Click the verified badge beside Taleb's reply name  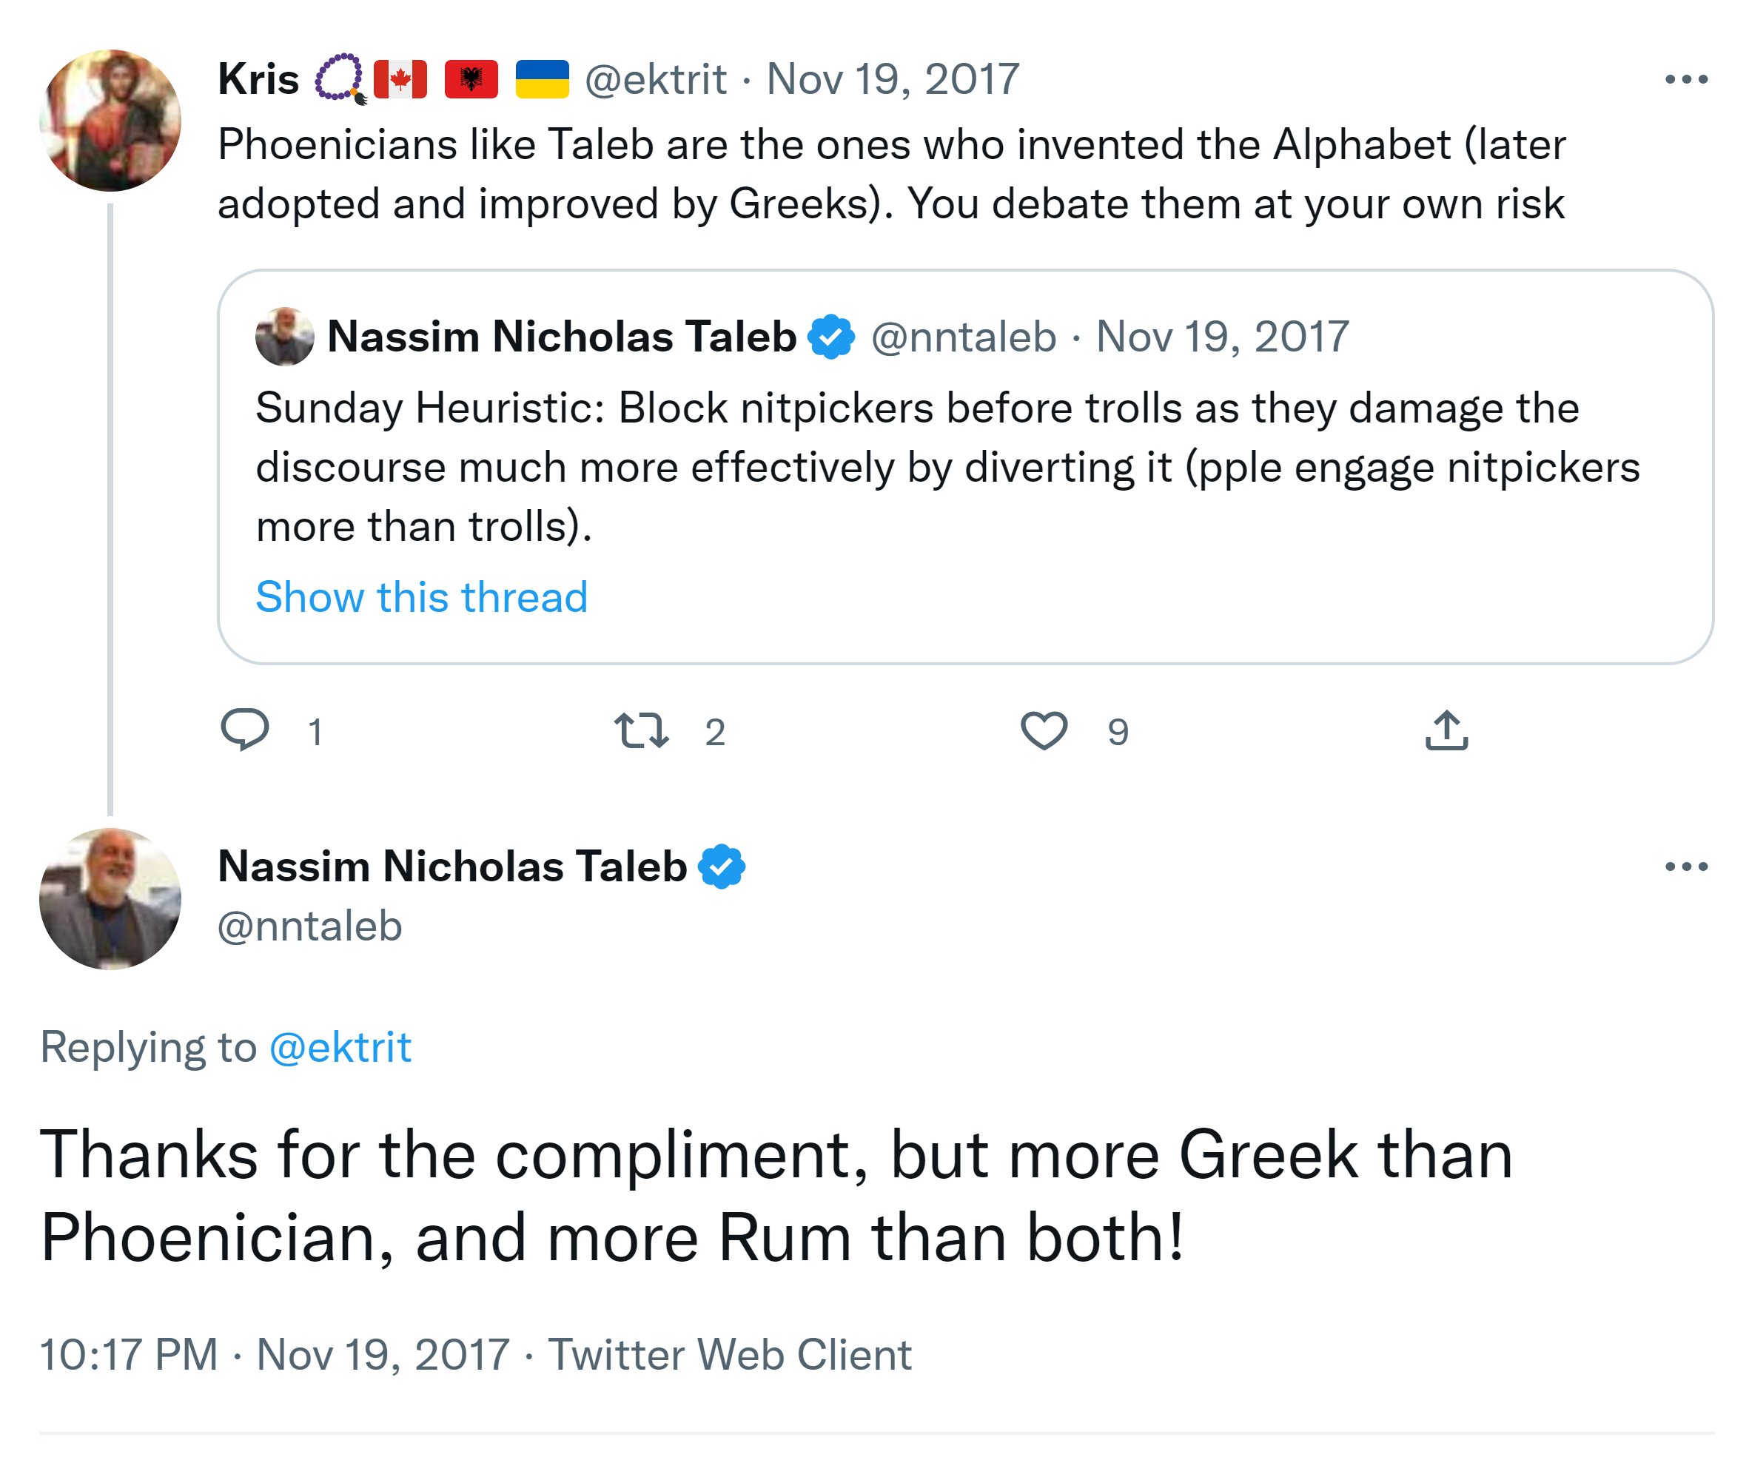(x=721, y=867)
